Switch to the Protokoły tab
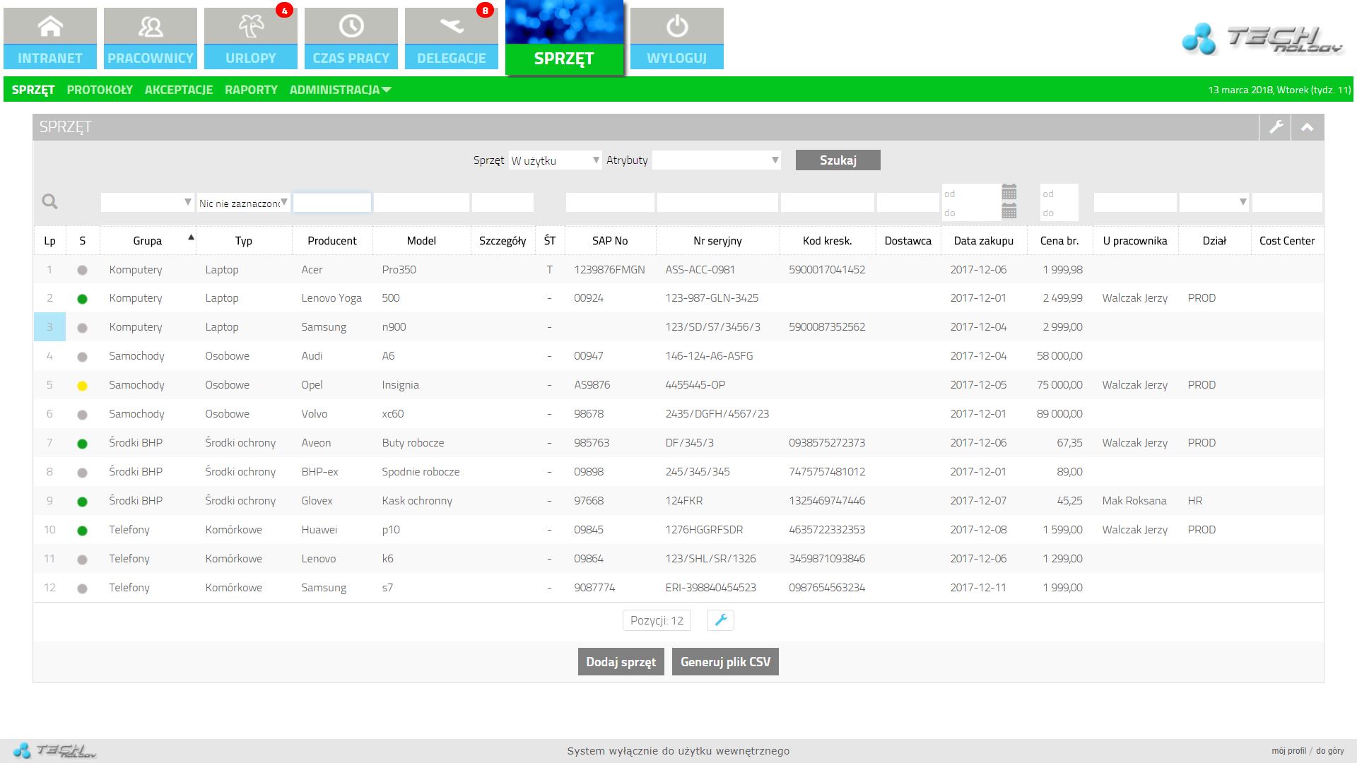 (100, 90)
